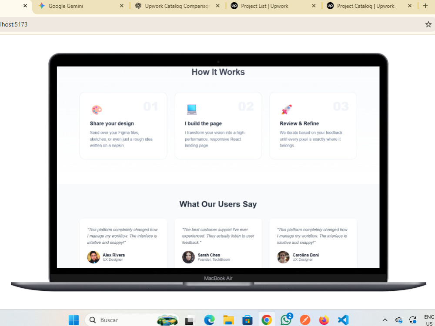
Task: Close the current active tab
Action: (25, 6)
